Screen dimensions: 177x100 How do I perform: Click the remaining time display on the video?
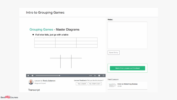pyautogui.click(x=90, y=76)
